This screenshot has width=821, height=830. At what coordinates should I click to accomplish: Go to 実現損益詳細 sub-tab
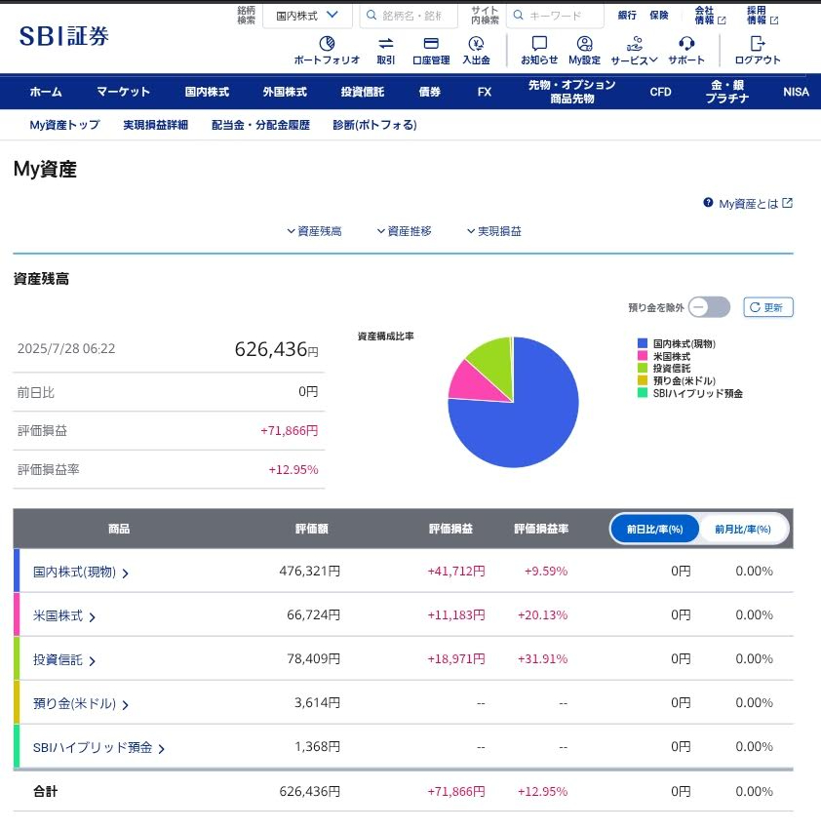156,125
